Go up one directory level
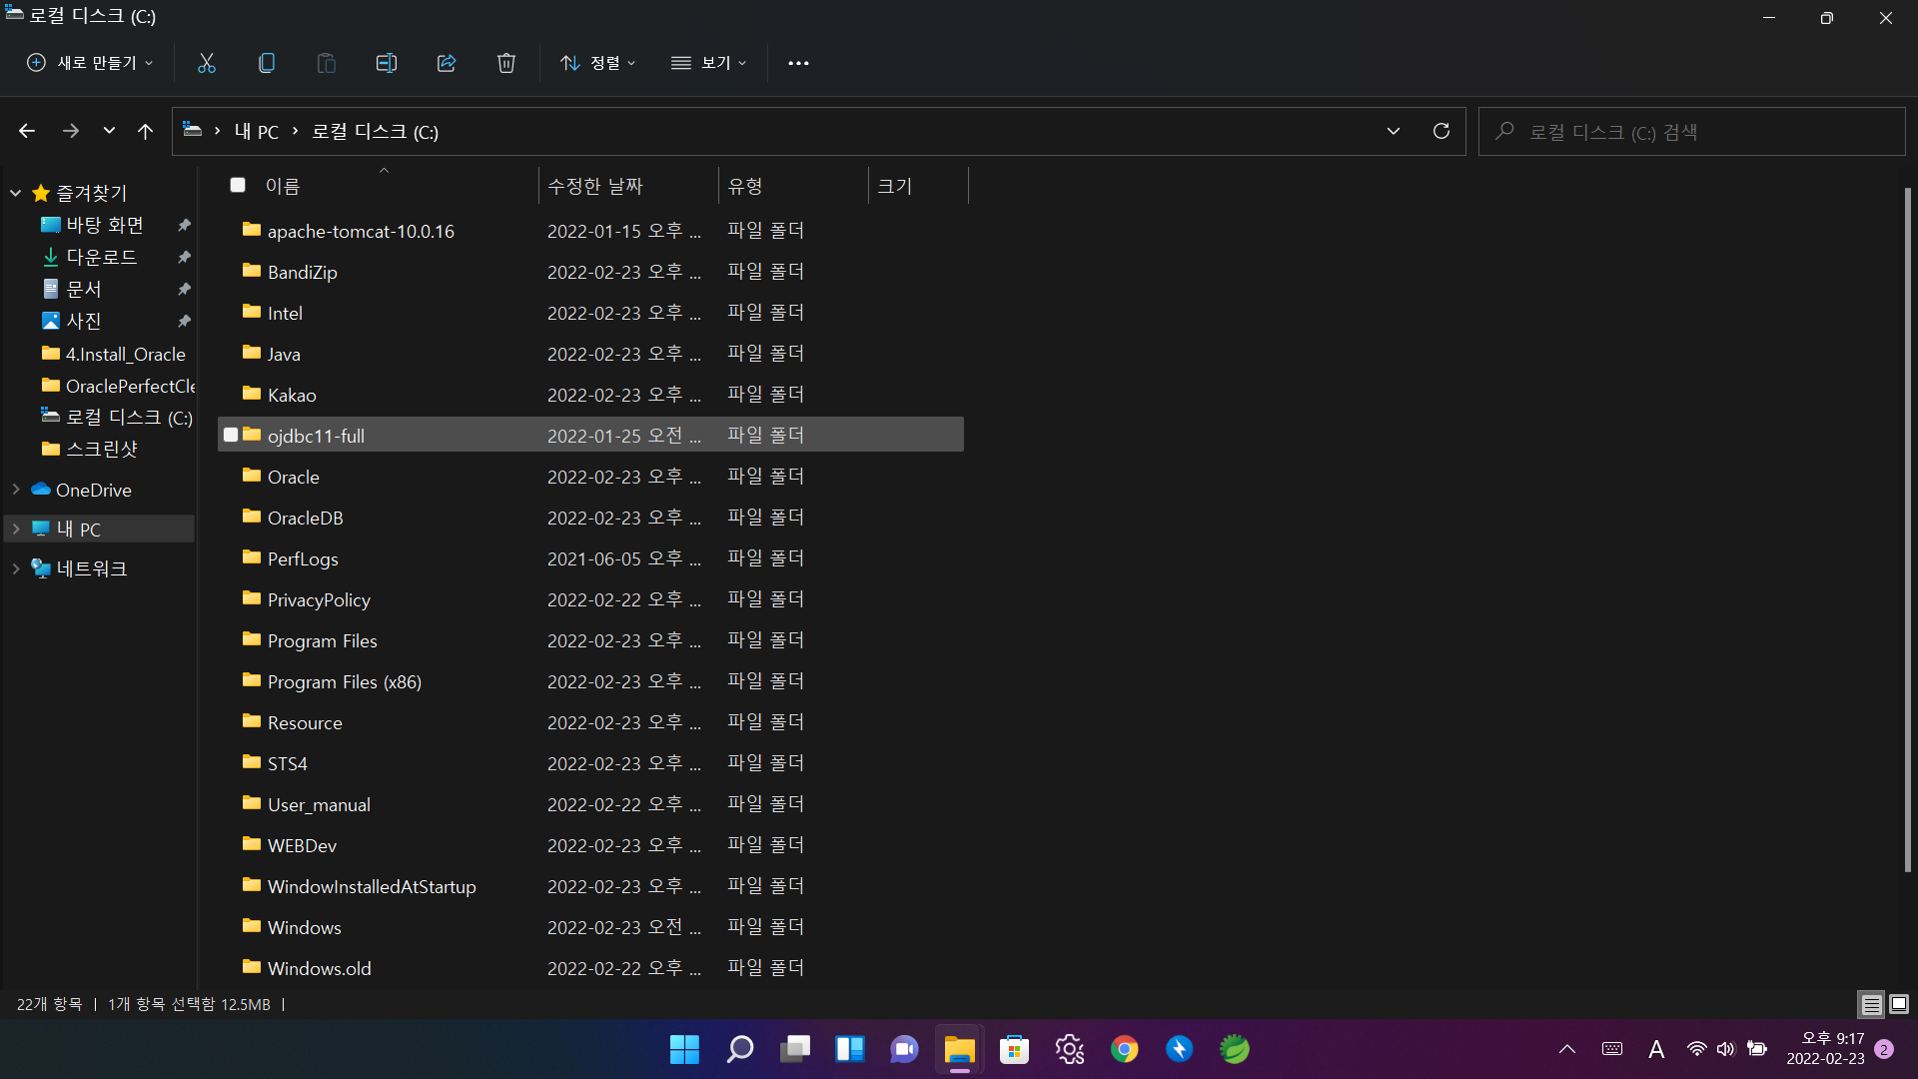This screenshot has height=1079, width=1918. (145, 131)
